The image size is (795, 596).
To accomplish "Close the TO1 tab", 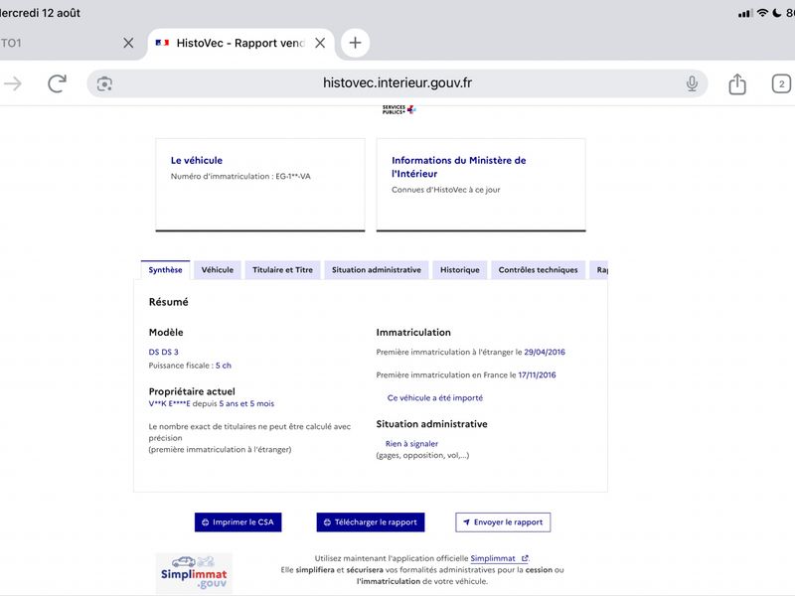I will point(128,43).
